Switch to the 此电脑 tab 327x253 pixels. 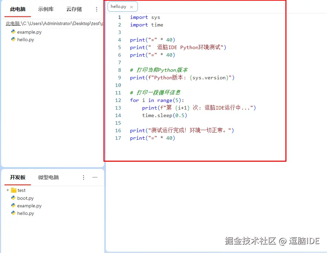click(x=18, y=9)
